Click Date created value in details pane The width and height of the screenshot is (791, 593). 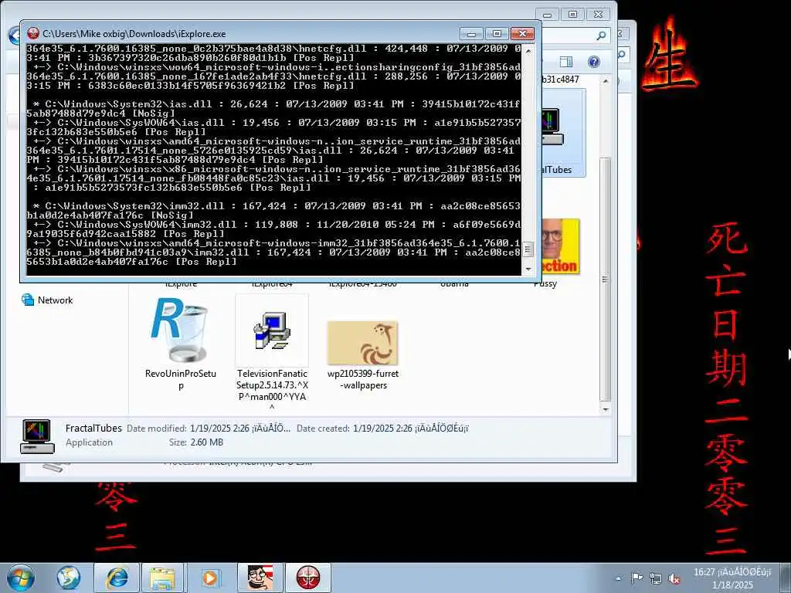411,429
